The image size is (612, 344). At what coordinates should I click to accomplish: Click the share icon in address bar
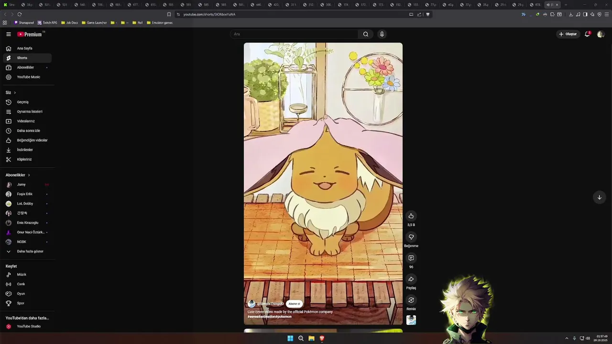(x=419, y=14)
